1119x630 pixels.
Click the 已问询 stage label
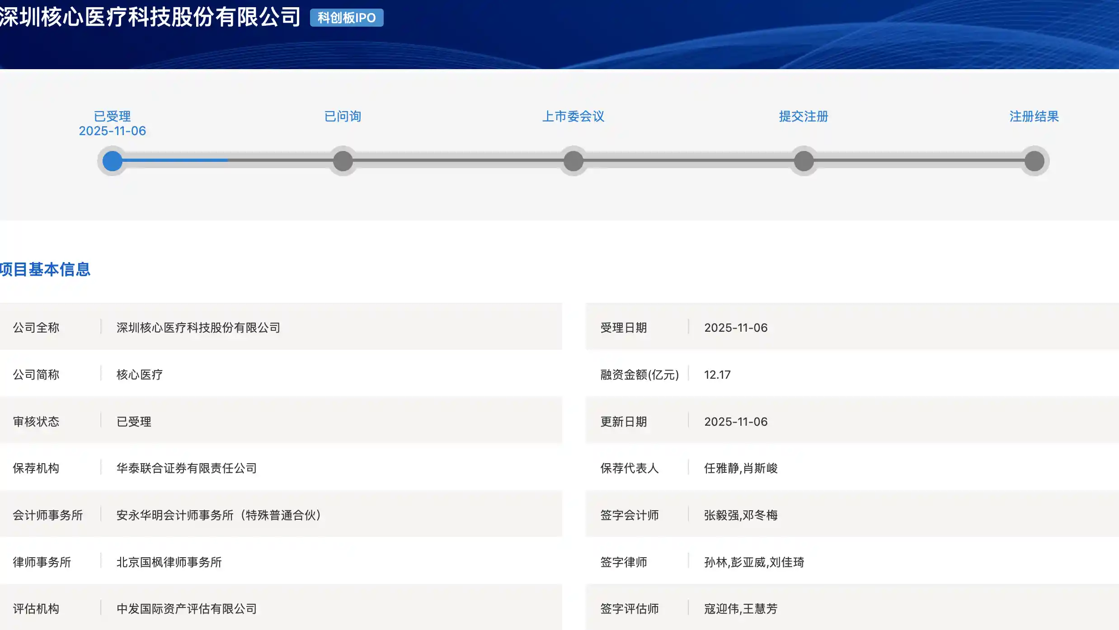[x=343, y=116]
